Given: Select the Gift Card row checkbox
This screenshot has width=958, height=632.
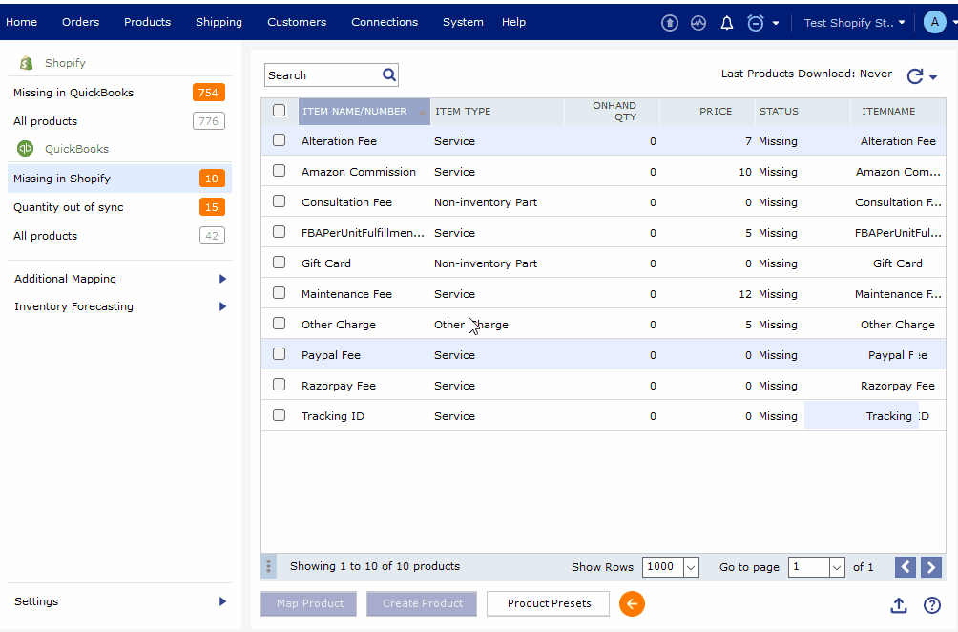Looking at the screenshot, I should coord(280,263).
